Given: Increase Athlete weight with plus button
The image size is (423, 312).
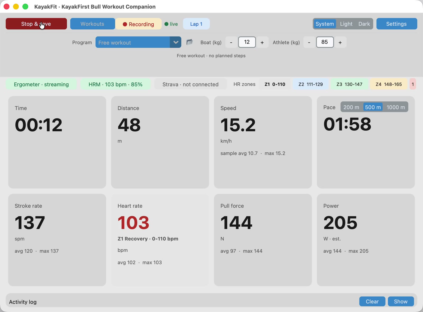Looking at the screenshot, I should click(x=340, y=42).
